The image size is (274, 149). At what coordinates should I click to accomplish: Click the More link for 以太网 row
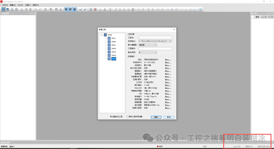point(168,82)
